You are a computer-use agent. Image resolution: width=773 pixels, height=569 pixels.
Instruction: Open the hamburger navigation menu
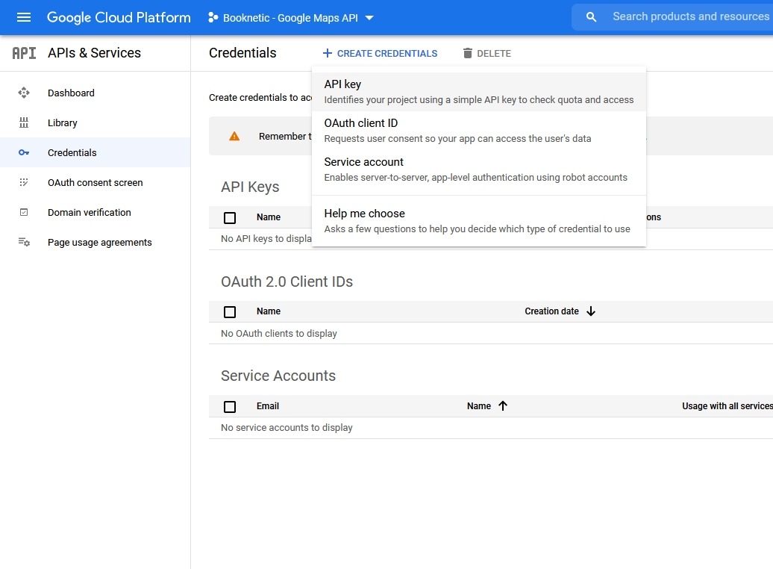click(x=24, y=18)
